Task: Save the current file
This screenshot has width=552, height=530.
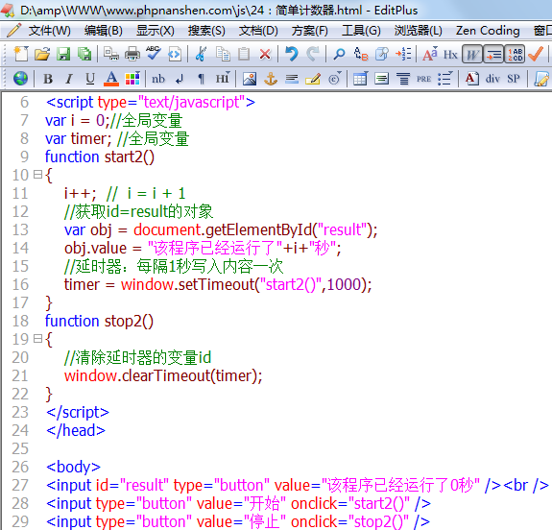Action: click(63, 54)
